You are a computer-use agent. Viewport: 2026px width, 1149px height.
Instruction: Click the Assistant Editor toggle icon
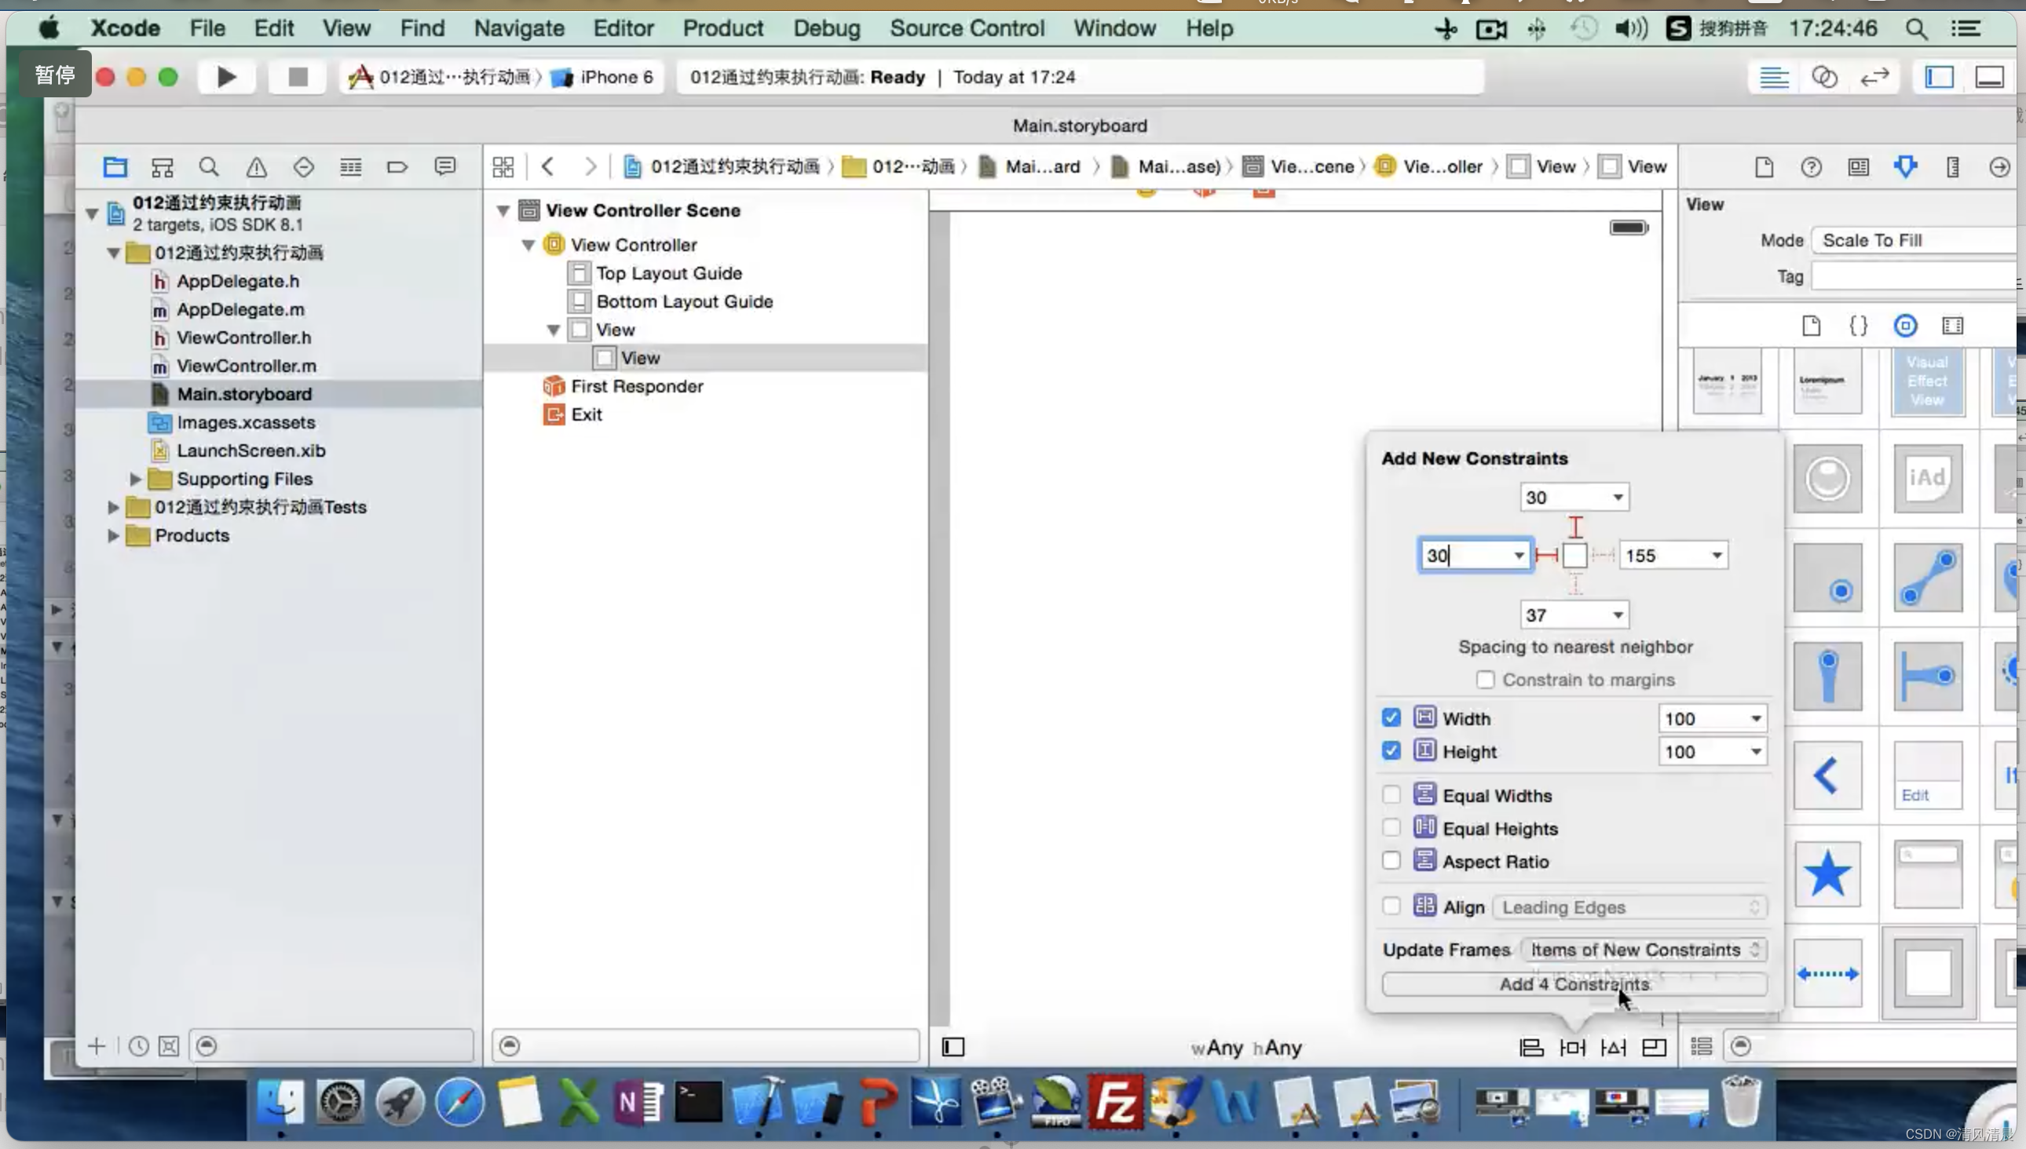click(1824, 76)
